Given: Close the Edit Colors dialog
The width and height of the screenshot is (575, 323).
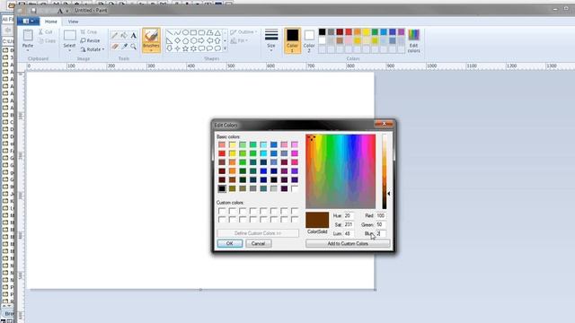Looking at the screenshot, I should pos(384,124).
